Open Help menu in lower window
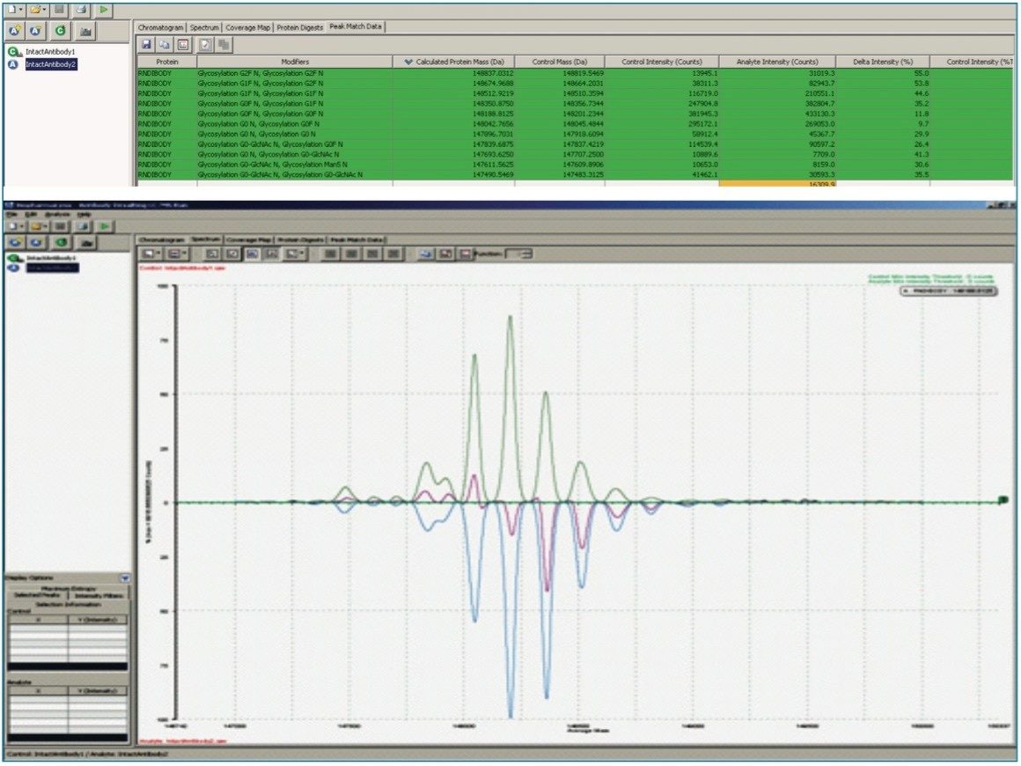Viewport: 1021px width, 766px height. tap(84, 214)
